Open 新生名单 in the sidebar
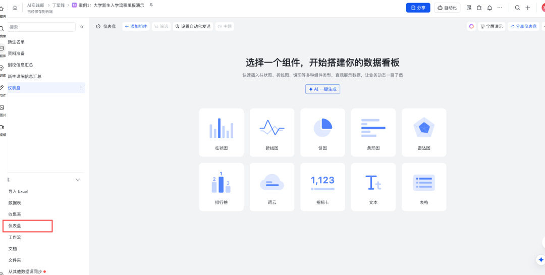This screenshot has width=545, height=275. click(x=17, y=42)
